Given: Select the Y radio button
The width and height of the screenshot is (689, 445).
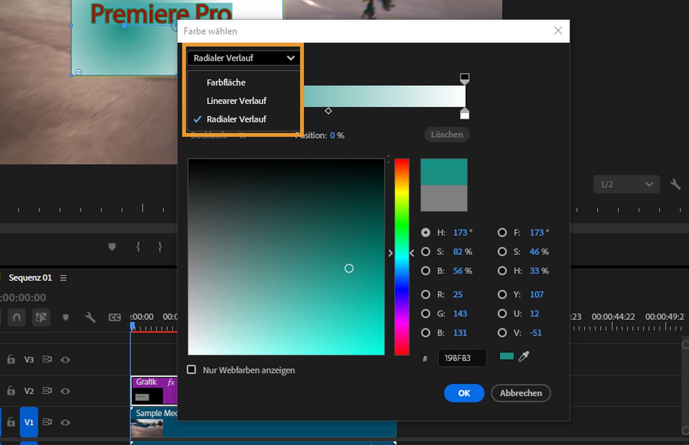Looking at the screenshot, I should coord(502,294).
